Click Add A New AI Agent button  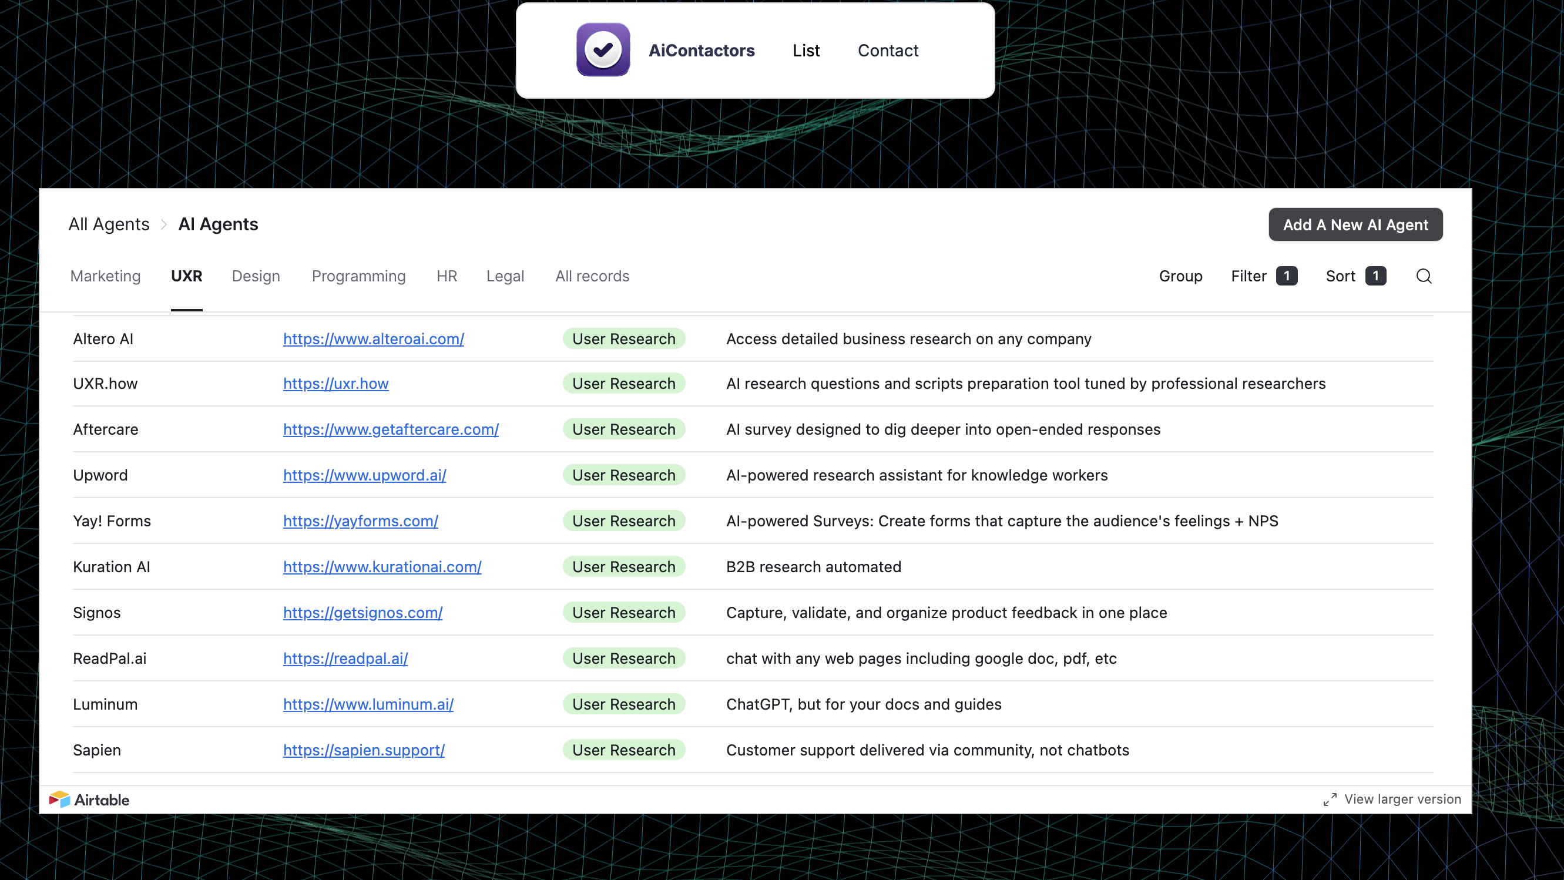(x=1355, y=224)
